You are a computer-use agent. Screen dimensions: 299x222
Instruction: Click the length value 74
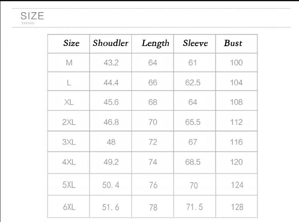click(x=153, y=162)
